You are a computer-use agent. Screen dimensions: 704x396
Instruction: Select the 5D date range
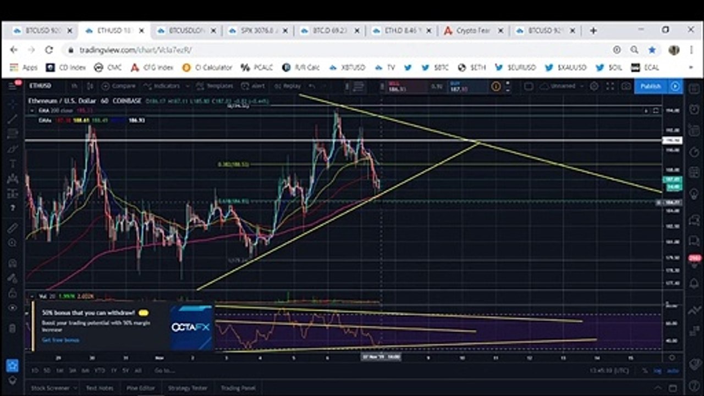point(47,371)
